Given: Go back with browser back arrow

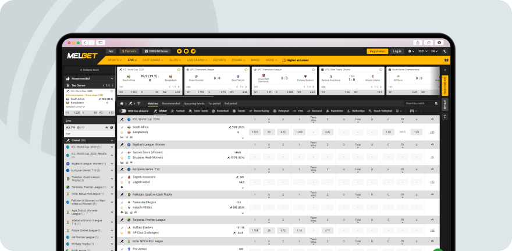Looking at the screenshot, I should click(x=85, y=42).
